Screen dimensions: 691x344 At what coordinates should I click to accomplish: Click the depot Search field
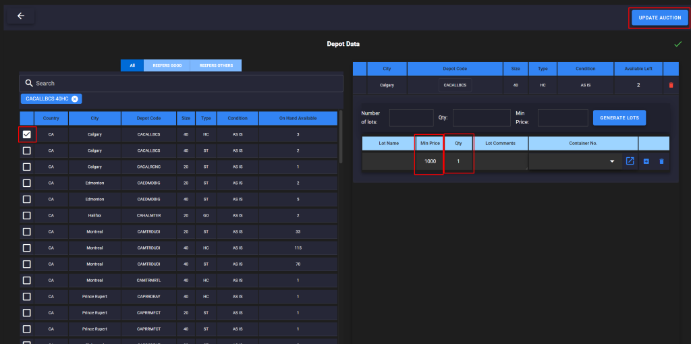coord(182,83)
